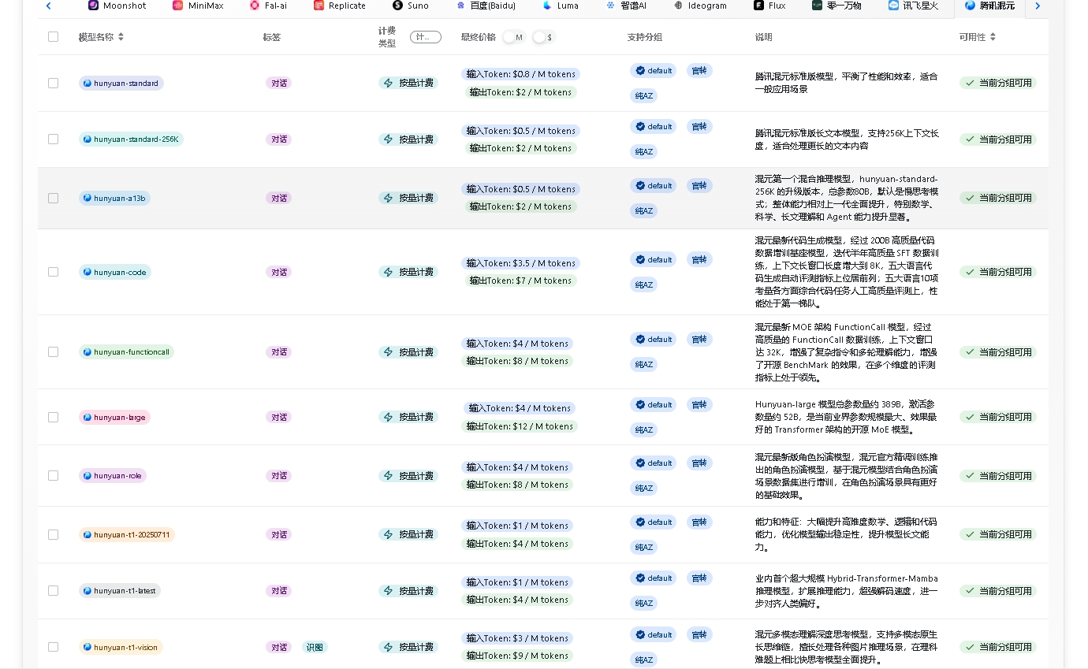The height and width of the screenshot is (669, 1088).
Task: Click the verified default badge for hunyuan-t1-latest
Action: (x=653, y=578)
